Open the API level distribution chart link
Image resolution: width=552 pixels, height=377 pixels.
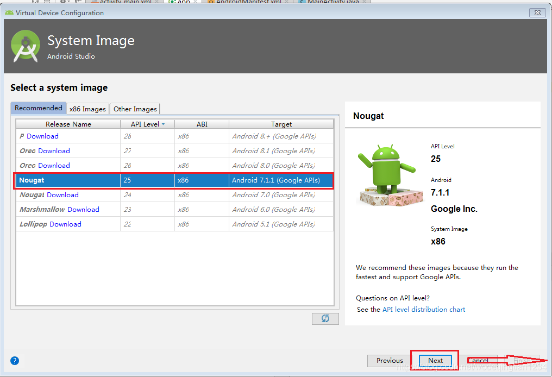pyautogui.click(x=423, y=310)
